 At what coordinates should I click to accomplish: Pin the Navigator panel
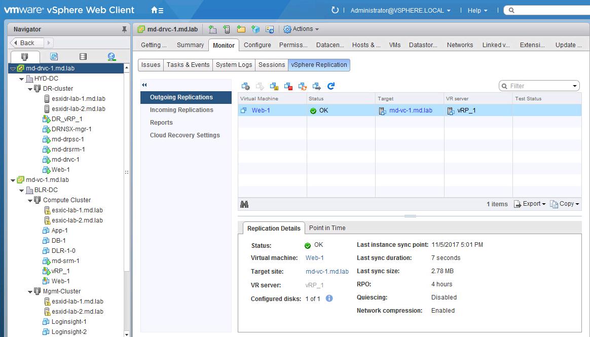(124, 29)
